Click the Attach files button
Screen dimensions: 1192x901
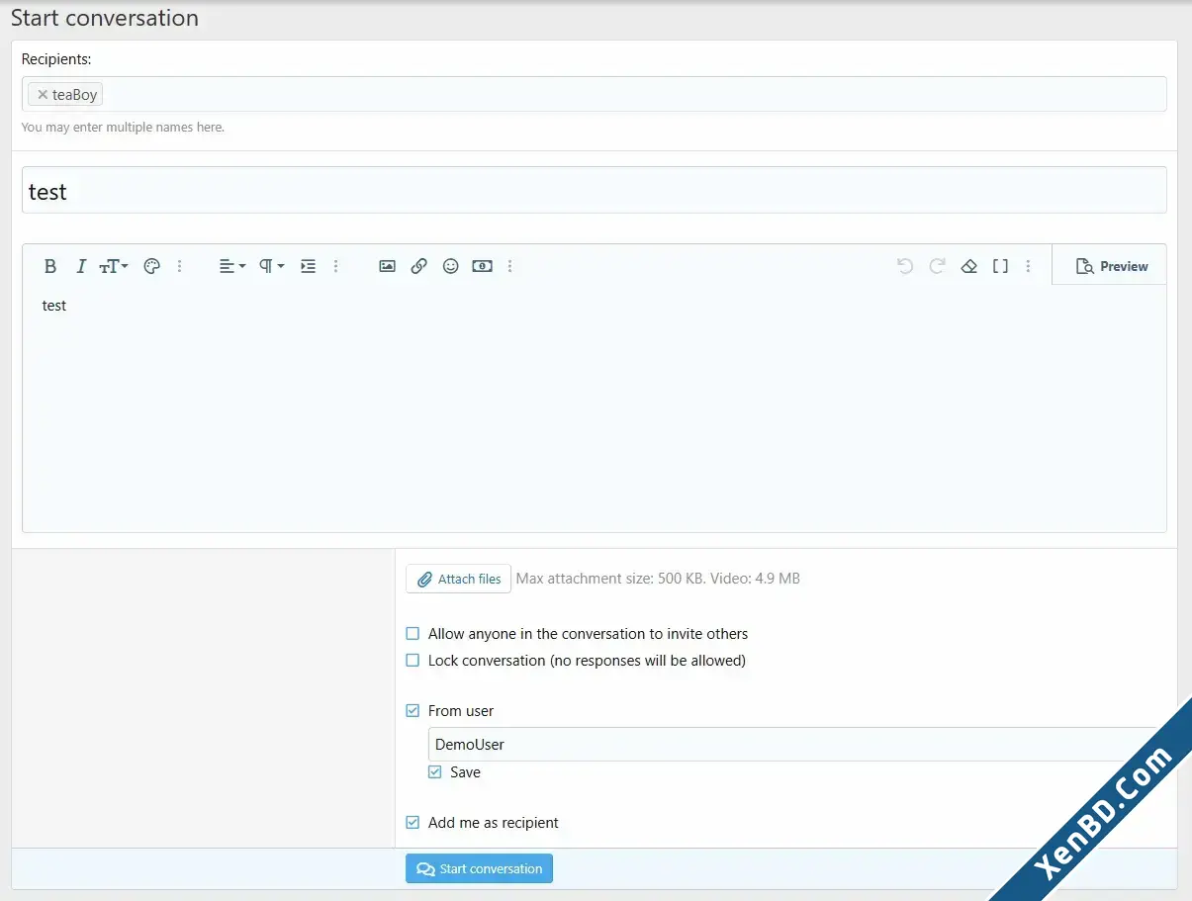tap(458, 579)
